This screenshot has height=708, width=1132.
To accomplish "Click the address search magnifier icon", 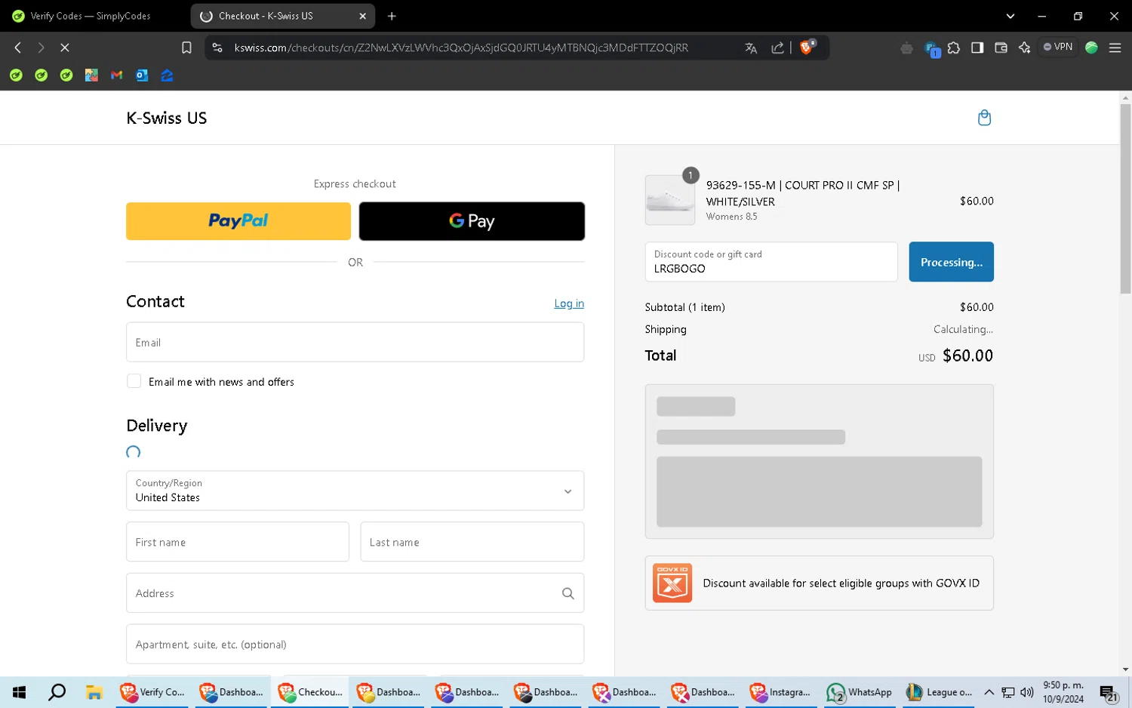I will coord(568,593).
